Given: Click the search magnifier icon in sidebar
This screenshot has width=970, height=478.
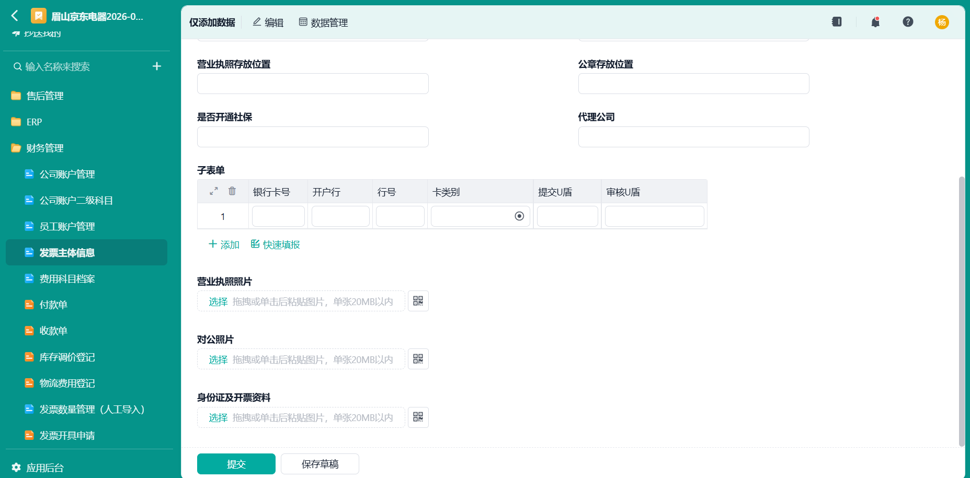Looking at the screenshot, I should [x=17, y=66].
